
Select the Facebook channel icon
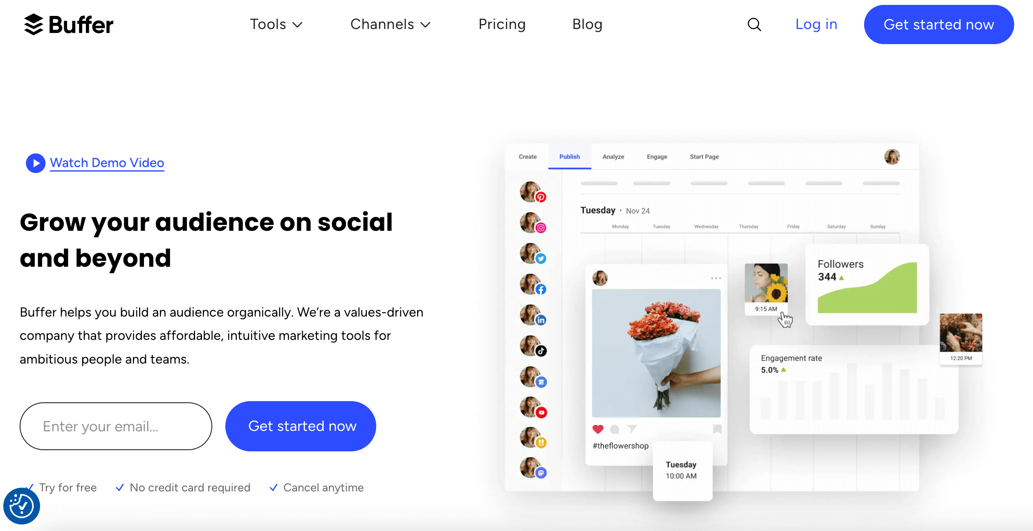click(541, 289)
